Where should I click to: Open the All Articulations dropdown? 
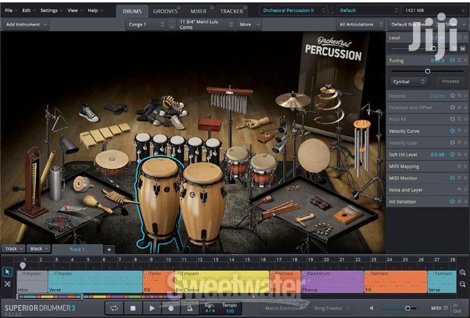pyautogui.click(x=360, y=24)
